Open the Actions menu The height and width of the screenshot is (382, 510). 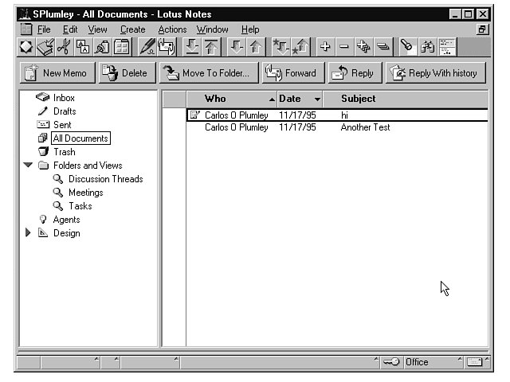[172, 29]
